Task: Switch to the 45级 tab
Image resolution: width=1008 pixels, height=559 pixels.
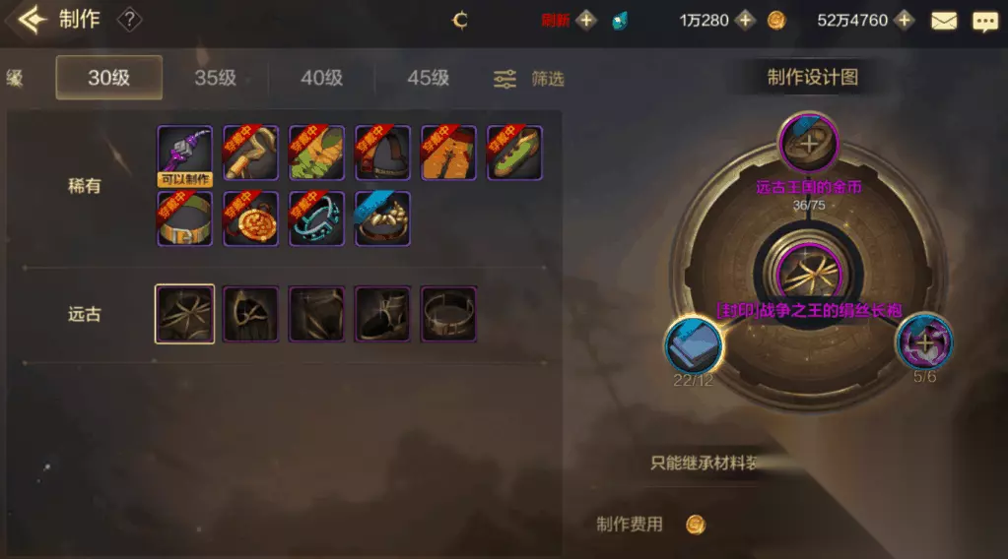Action: click(429, 78)
